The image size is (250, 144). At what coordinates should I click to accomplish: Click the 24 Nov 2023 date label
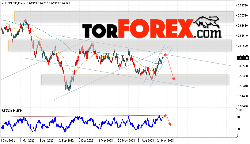[166, 141]
